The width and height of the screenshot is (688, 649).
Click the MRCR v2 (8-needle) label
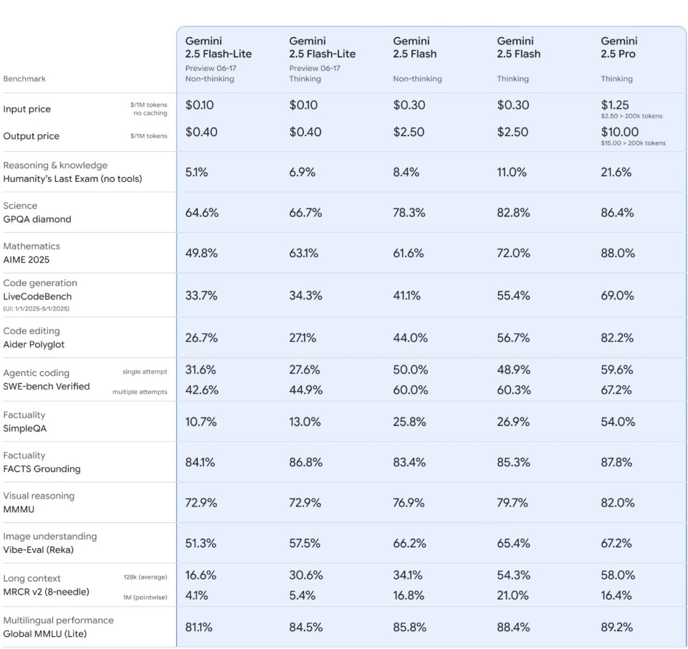[x=46, y=592]
